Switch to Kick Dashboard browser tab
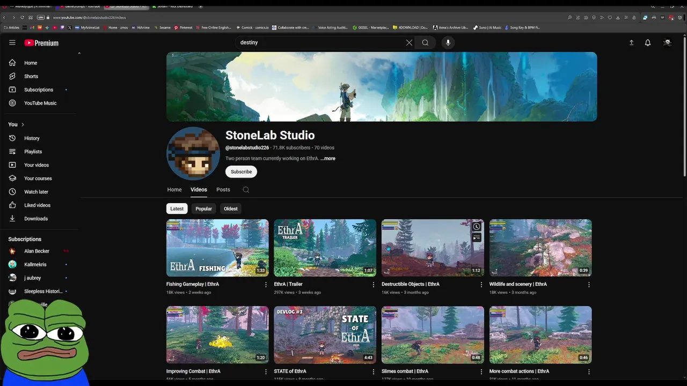 [x=172, y=6]
